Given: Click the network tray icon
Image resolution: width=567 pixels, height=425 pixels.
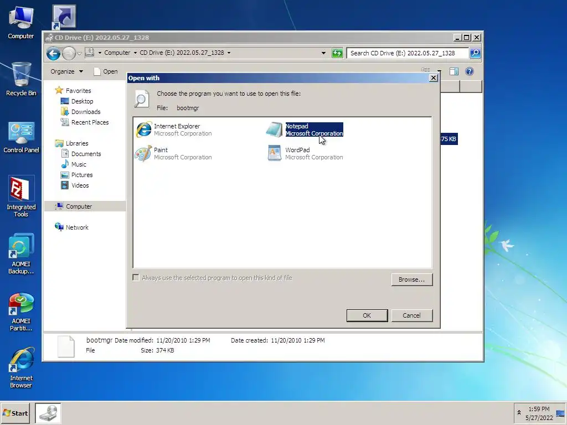Looking at the screenshot, I should 560,414.
